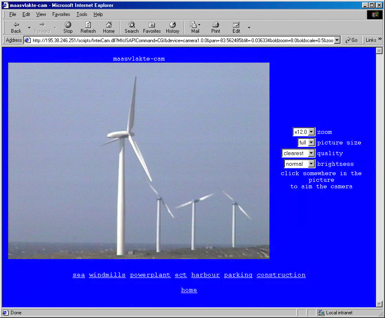385x318 pixels.
Task: Click the Local intranet zone icon
Action: [321, 313]
